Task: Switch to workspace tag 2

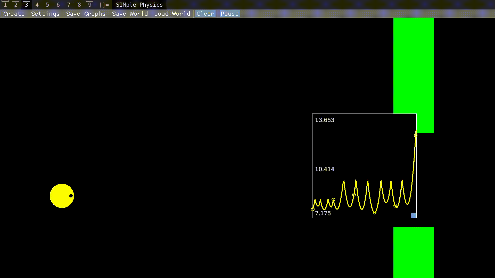Action: point(16,5)
